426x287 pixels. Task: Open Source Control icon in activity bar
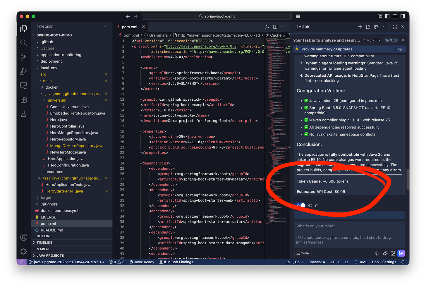tap(23, 57)
